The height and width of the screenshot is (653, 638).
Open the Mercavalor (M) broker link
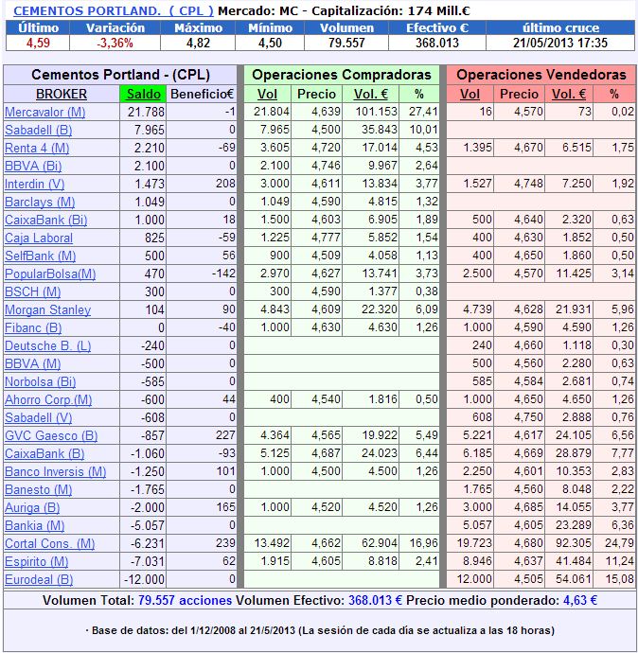click(x=45, y=112)
